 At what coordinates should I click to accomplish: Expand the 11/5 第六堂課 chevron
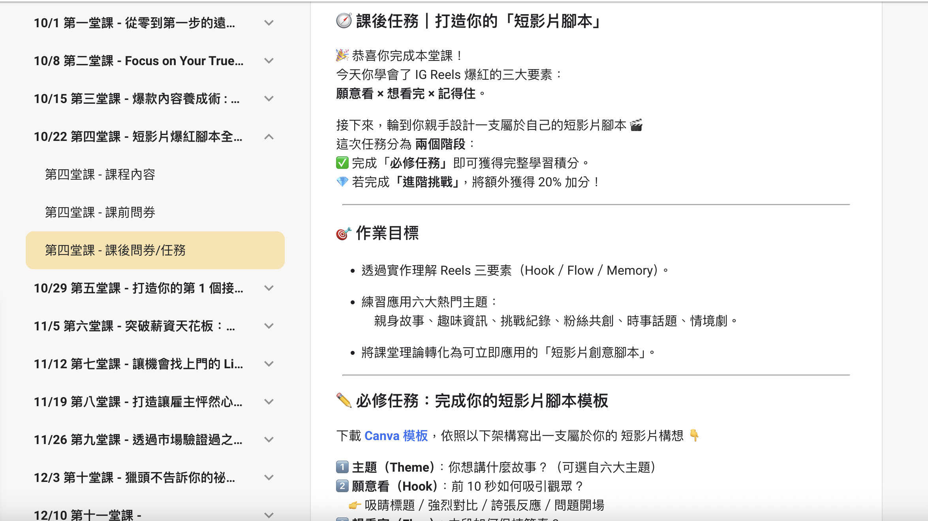point(269,326)
